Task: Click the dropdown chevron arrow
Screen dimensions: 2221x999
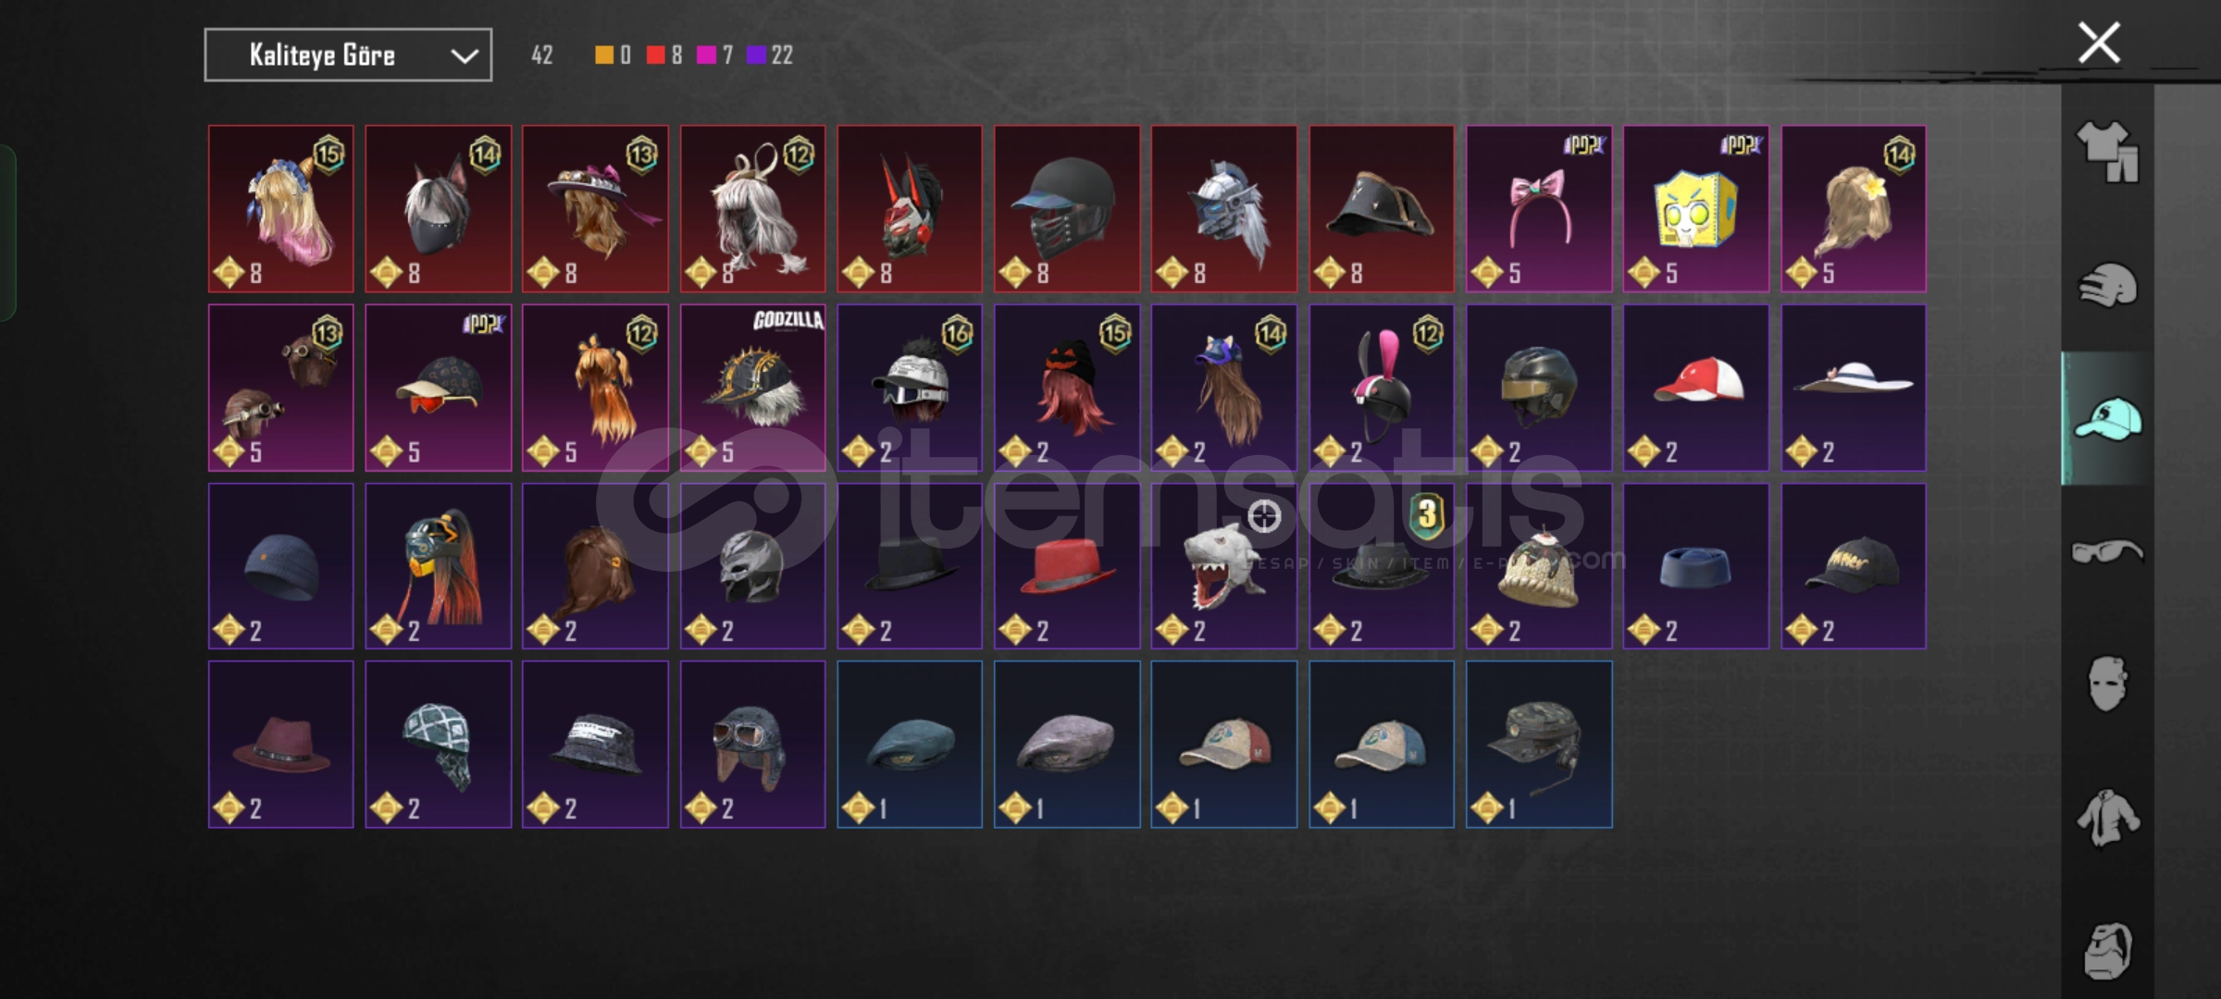Action: 464,56
